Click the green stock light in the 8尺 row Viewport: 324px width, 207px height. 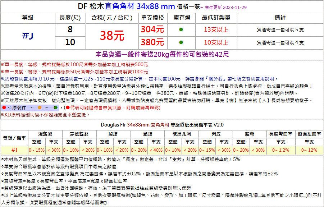pyautogui.click(x=181, y=29)
